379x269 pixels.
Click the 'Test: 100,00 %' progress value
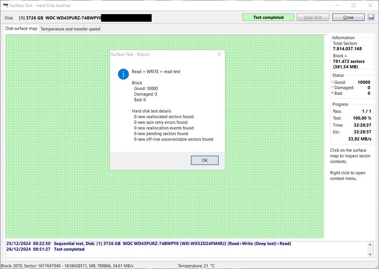pos(362,118)
